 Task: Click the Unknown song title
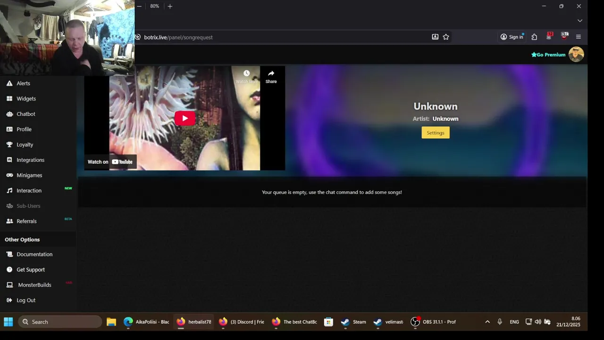coord(436,106)
